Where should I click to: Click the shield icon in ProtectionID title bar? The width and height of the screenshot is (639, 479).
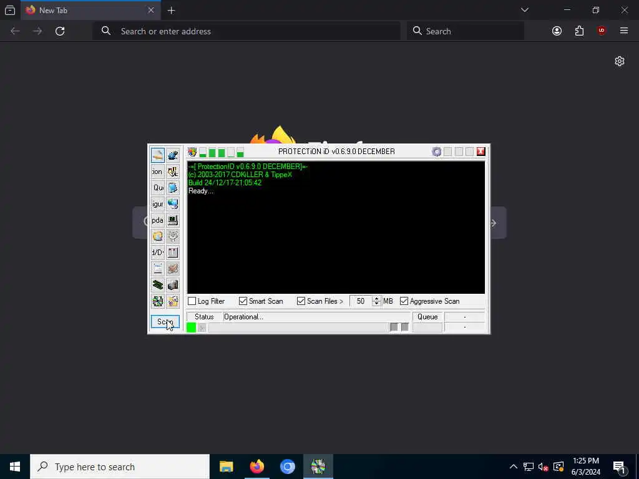[192, 152]
